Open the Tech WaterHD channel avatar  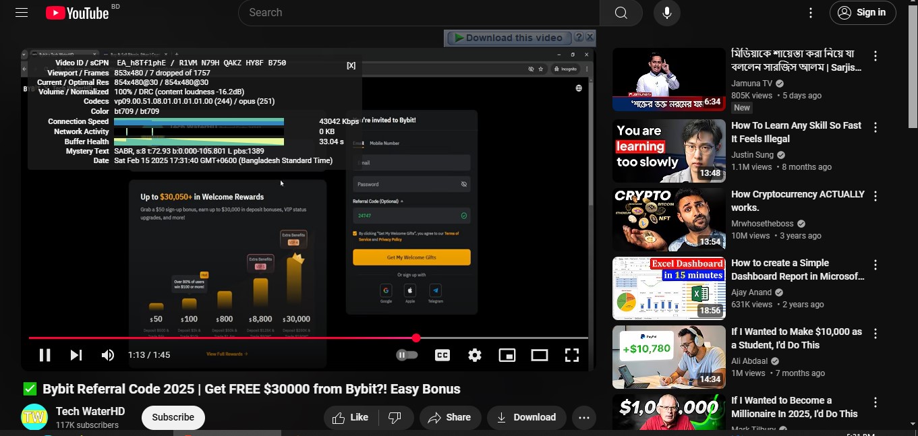point(34,417)
